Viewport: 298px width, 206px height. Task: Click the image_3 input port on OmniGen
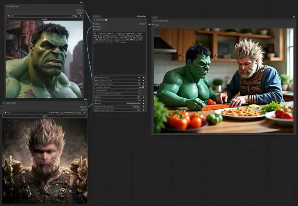click(94, 29)
